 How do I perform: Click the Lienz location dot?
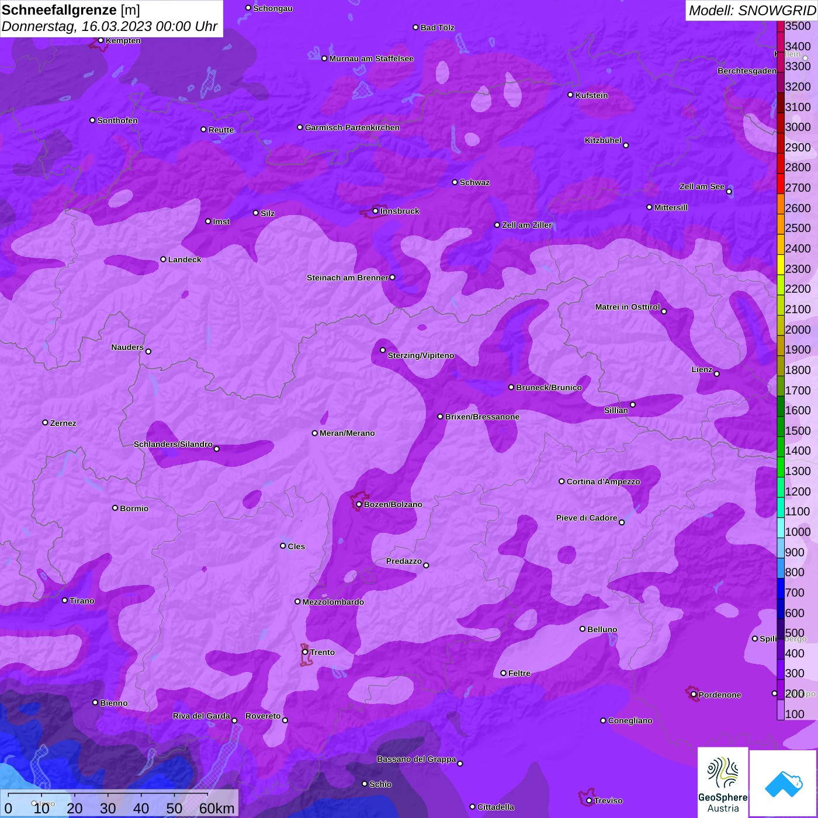click(x=717, y=374)
